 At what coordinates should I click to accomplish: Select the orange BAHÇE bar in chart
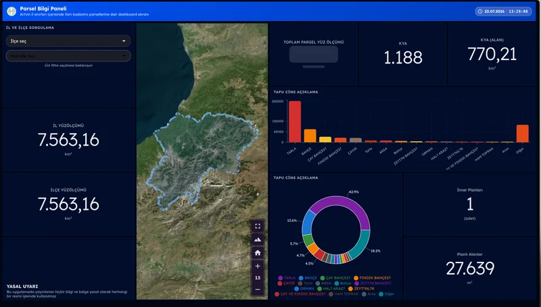click(310, 136)
